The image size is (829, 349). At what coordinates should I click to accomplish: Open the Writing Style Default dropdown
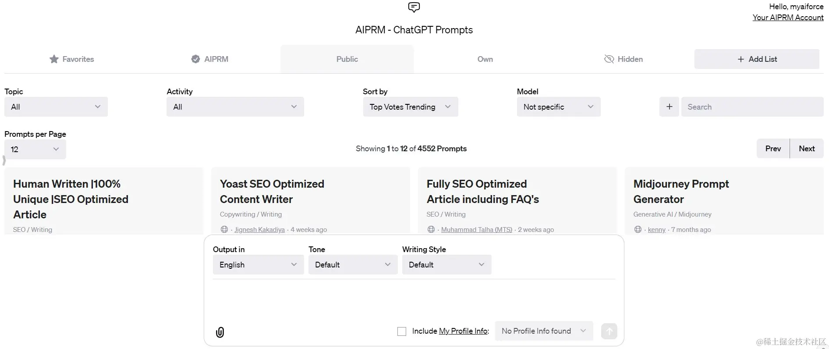(x=447, y=264)
